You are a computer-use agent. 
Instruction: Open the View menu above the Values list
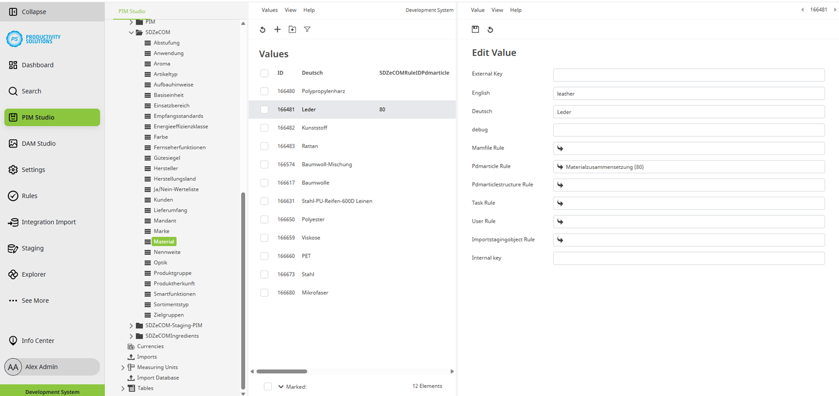pos(290,10)
